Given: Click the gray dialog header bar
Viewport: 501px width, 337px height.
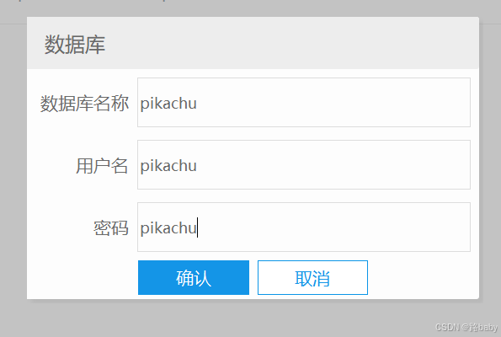Looking at the screenshot, I should point(253,43).
